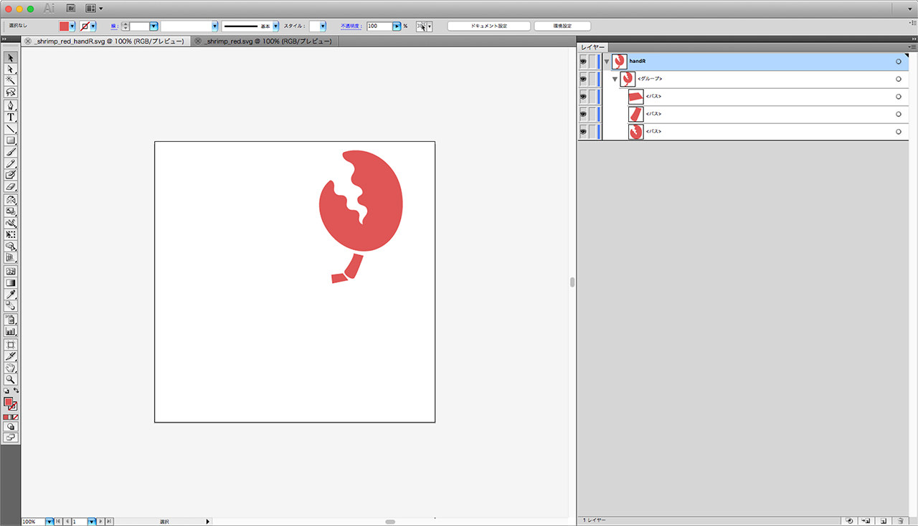The image size is (918, 526).
Task: Select the Direct Selection tool
Action: [x=11, y=70]
